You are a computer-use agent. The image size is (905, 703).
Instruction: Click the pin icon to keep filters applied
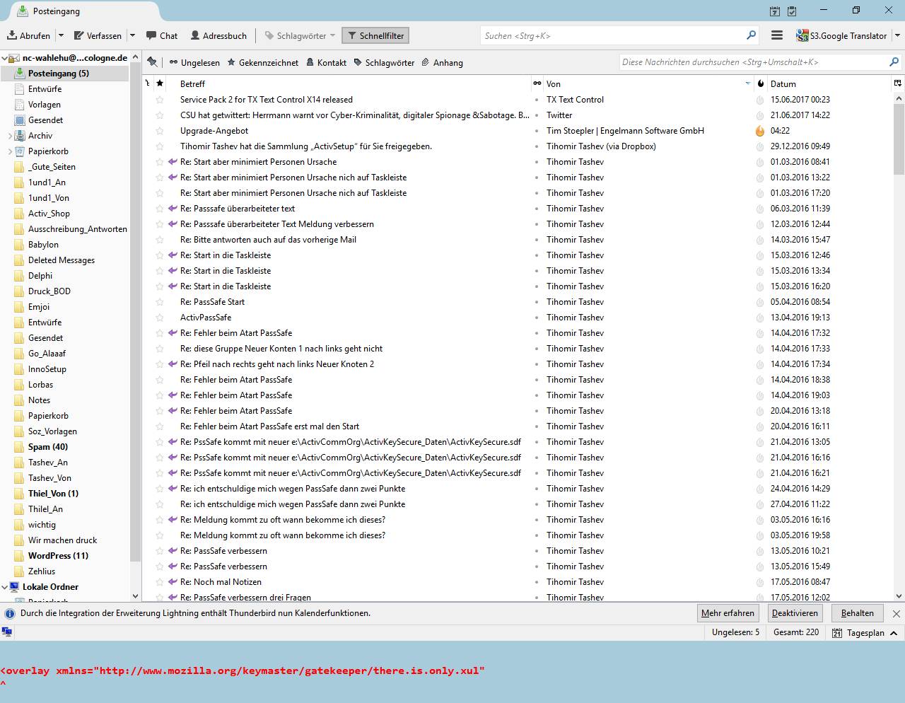(x=152, y=62)
